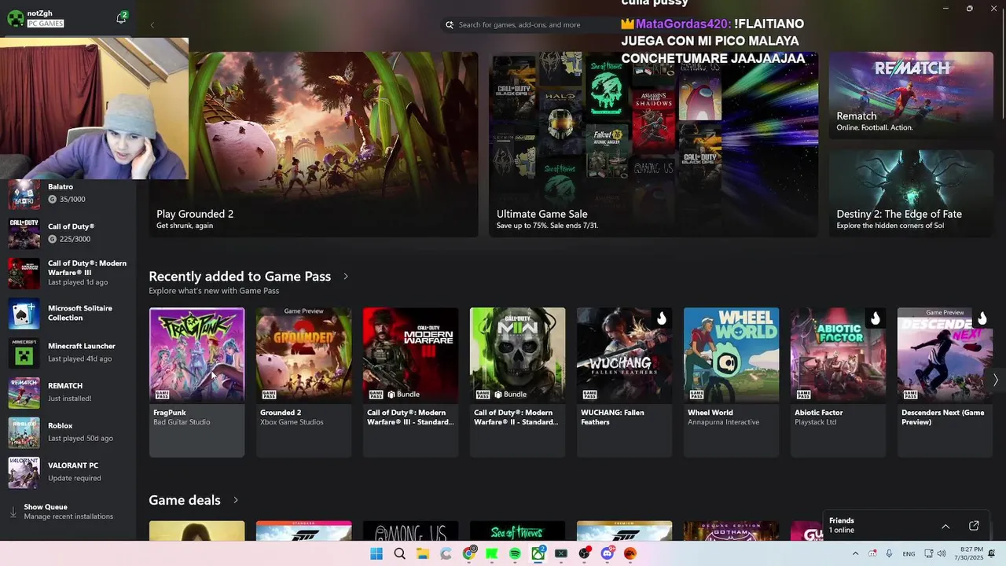Open Play Grounded 2 banner
Viewport: 1006px width, 566px height.
tap(313, 145)
